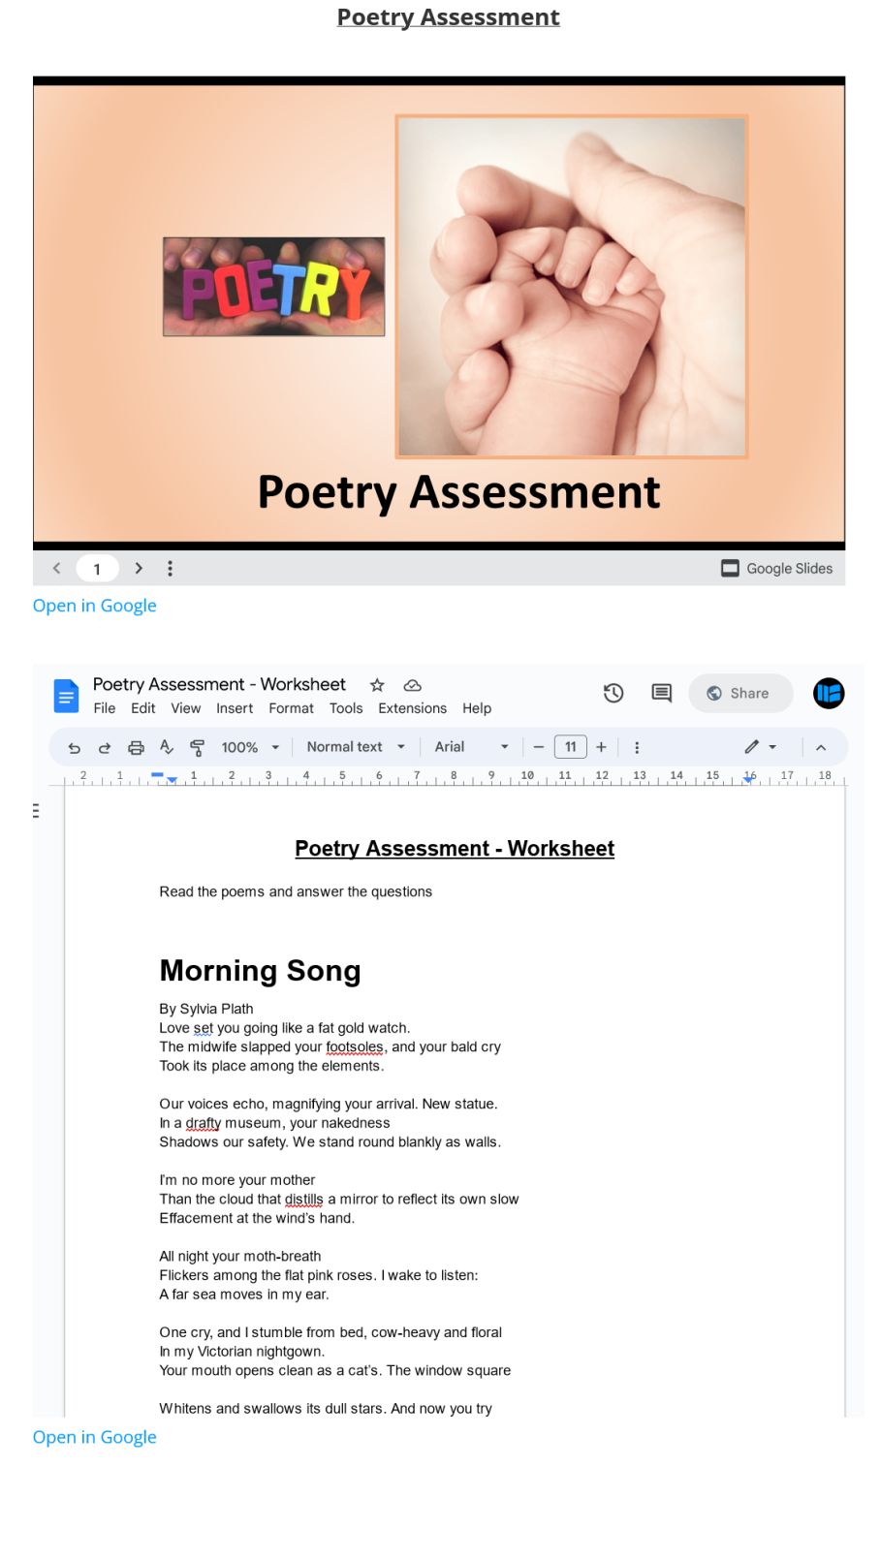Open the Extensions menu

(412, 708)
